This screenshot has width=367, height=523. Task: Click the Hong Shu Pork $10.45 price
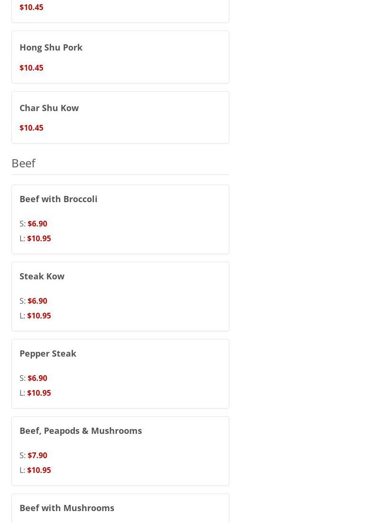coord(31,68)
